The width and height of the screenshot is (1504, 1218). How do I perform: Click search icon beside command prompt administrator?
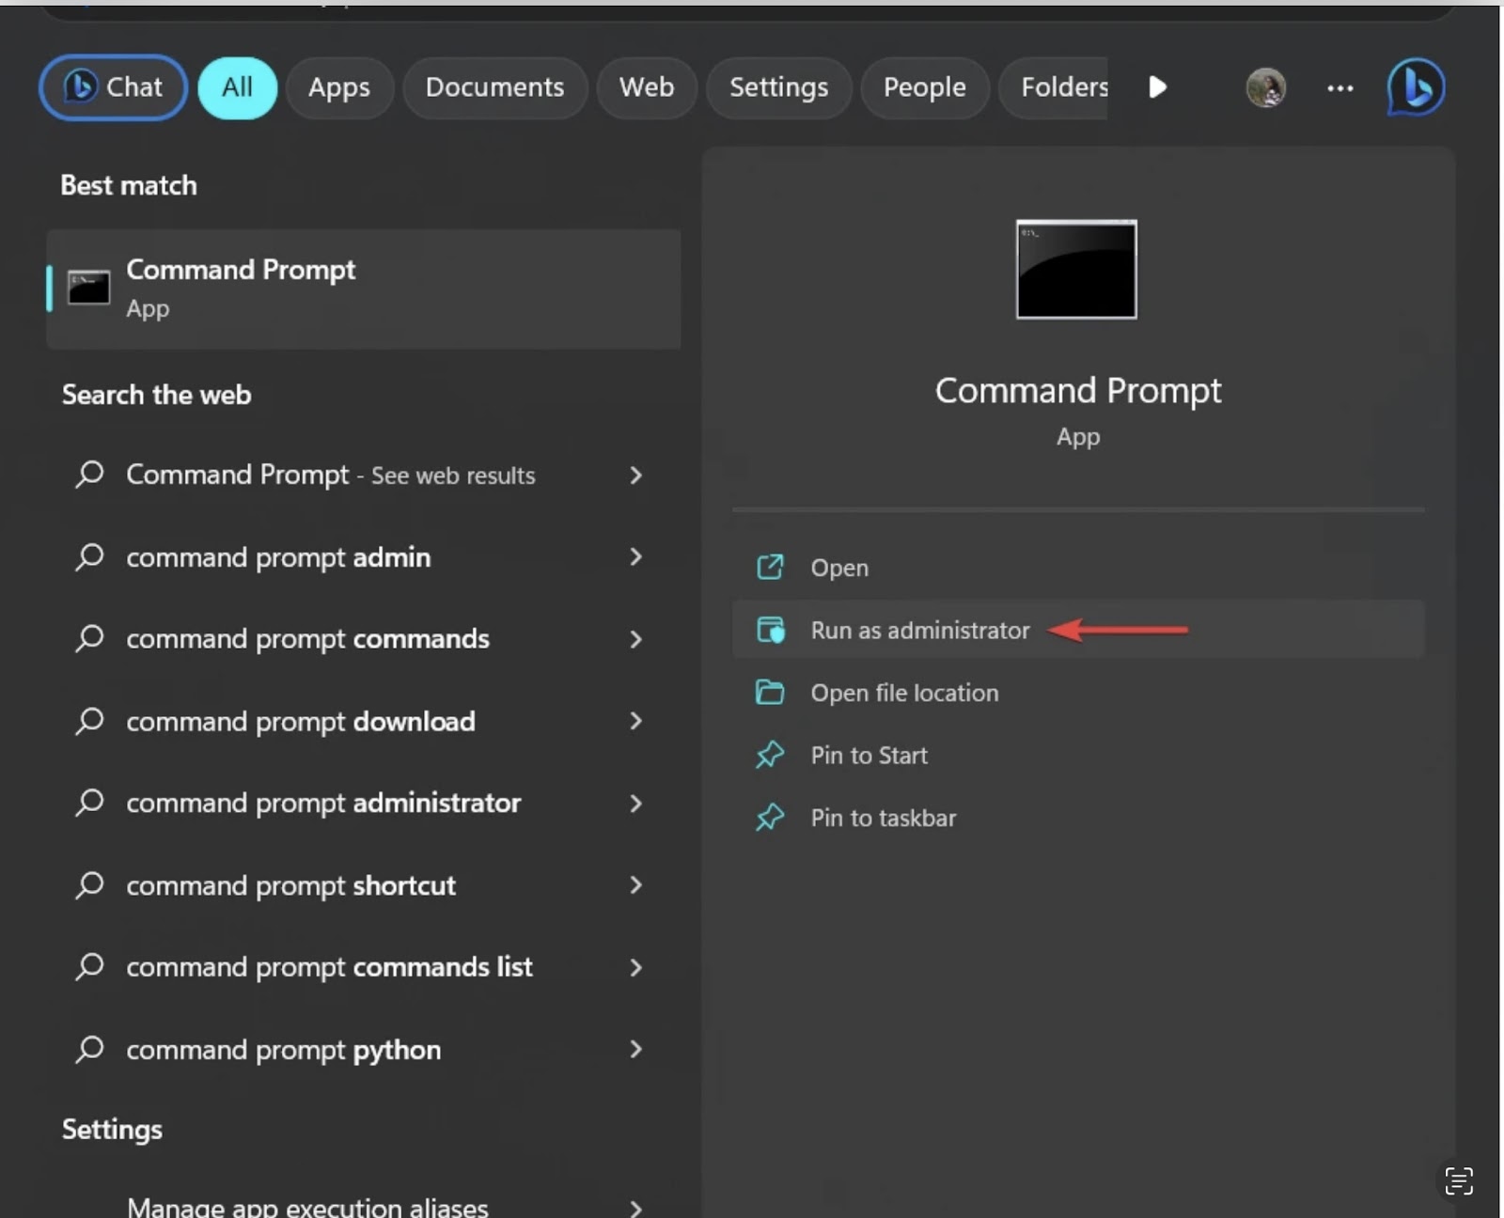[x=89, y=803]
